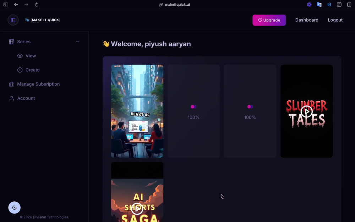Open the purple gear browser extension
The width and height of the screenshot is (355, 222).
coord(309,5)
